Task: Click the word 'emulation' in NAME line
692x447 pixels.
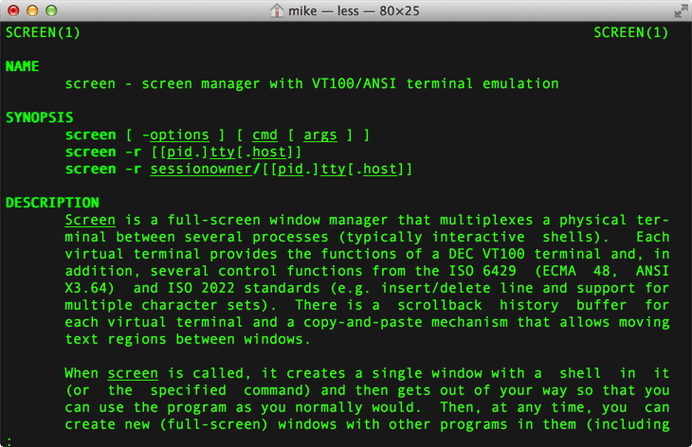Action: 520,83
